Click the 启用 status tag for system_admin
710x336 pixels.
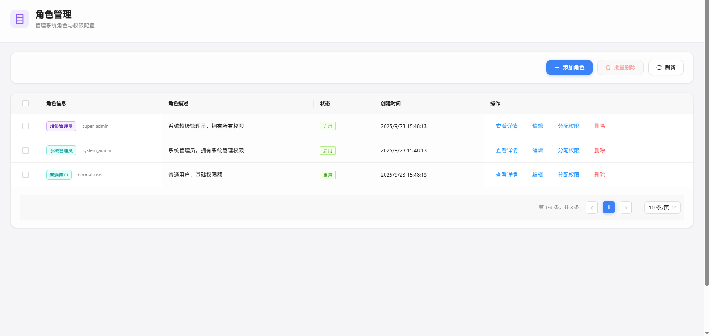coord(328,150)
